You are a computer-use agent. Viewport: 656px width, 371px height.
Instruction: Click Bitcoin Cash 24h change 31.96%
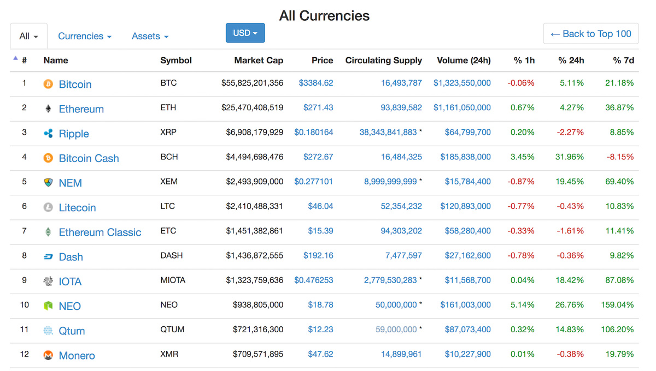[x=570, y=157]
